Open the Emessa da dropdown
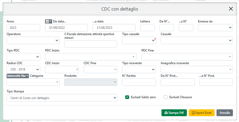This screenshot has height=122, width=239. pyautogui.click(x=215, y=27)
